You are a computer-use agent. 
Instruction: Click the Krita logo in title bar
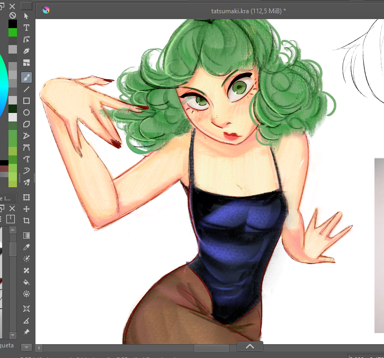[46, 10]
